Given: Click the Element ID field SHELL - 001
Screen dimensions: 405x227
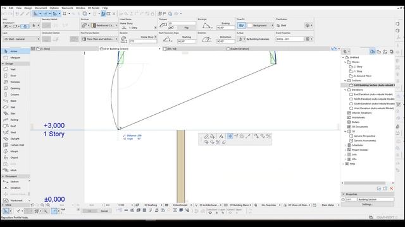Looking at the screenshot, I should (290, 39).
